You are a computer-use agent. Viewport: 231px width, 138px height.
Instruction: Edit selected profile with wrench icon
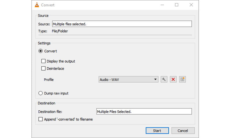[164, 80]
